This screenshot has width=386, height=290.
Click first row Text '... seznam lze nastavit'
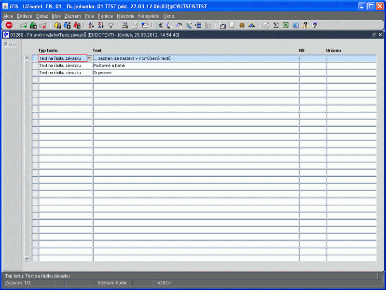tap(196, 58)
